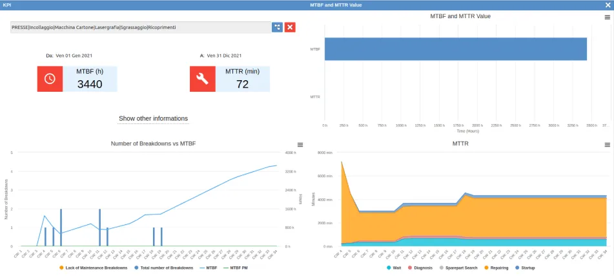The width and height of the screenshot is (614, 276).
Task: Click the asset filter text field
Action: (139, 27)
